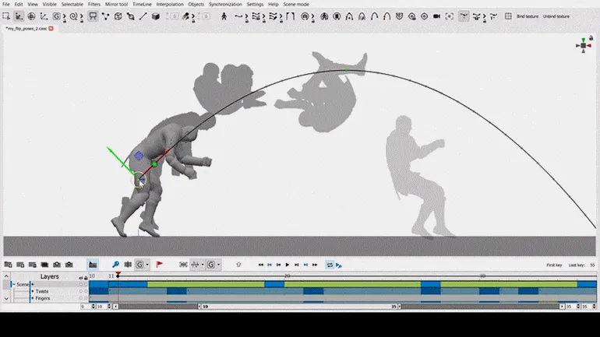600x337 pixels.
Task: Click the key icon in timeline toolbar
Action: tap(116, 265)
